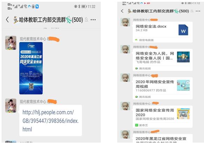
Task: Tap avatar beside hlj.people.com.cn link
Action: [x=10, y=106]
